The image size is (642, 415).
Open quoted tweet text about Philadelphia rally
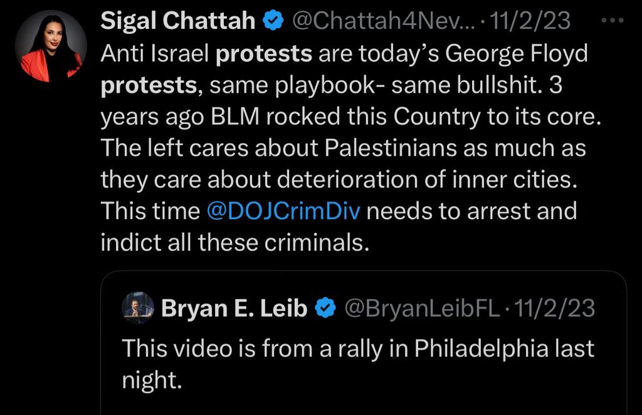coord(357,348)
